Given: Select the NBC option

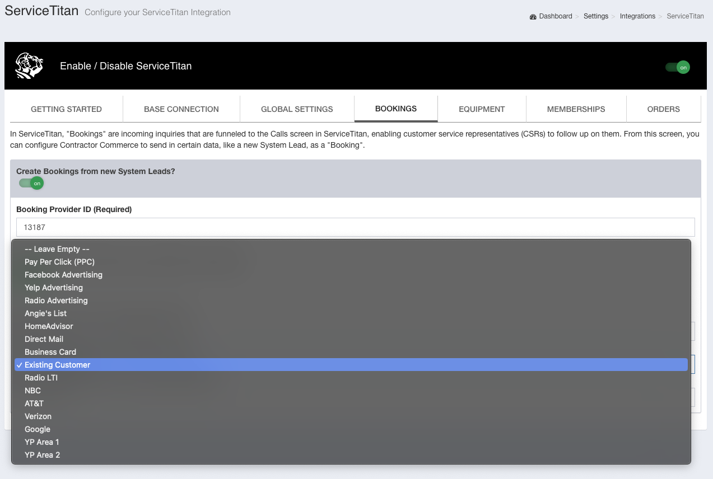Looking at the screenshot, I should pyautogui.click(x=351, y=391).
